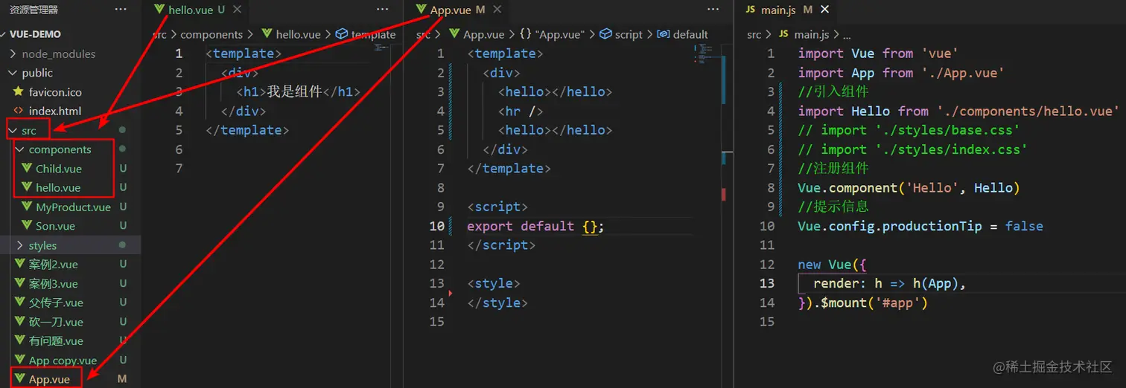The height and width of the screenshot is (388, 1126).
Task: Click index.html file type icon
Action: [x=19, y=111]
